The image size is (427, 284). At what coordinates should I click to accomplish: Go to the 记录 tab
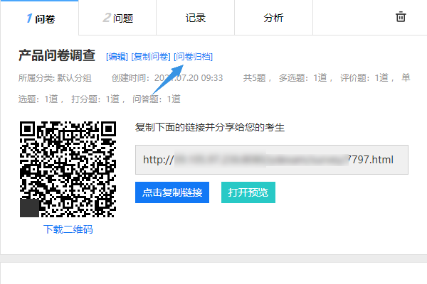195,18
